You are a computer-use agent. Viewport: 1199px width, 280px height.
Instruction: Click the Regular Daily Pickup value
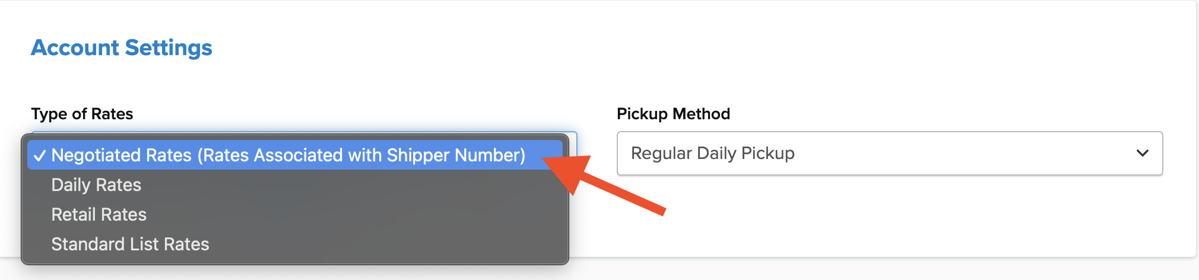click(712, 153)
